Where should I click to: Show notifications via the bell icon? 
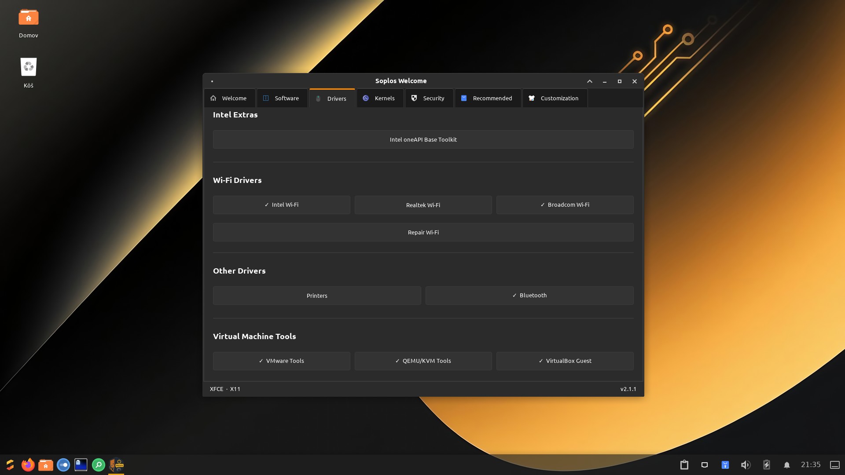pos(787,465)
